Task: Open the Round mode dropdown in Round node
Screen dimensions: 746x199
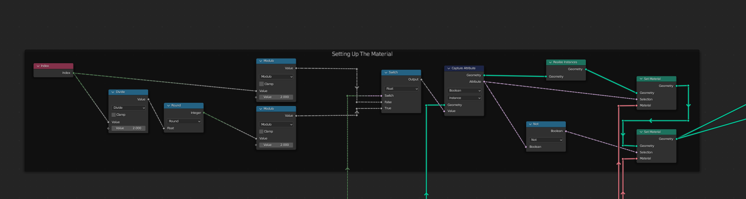Action: point(184,121)
